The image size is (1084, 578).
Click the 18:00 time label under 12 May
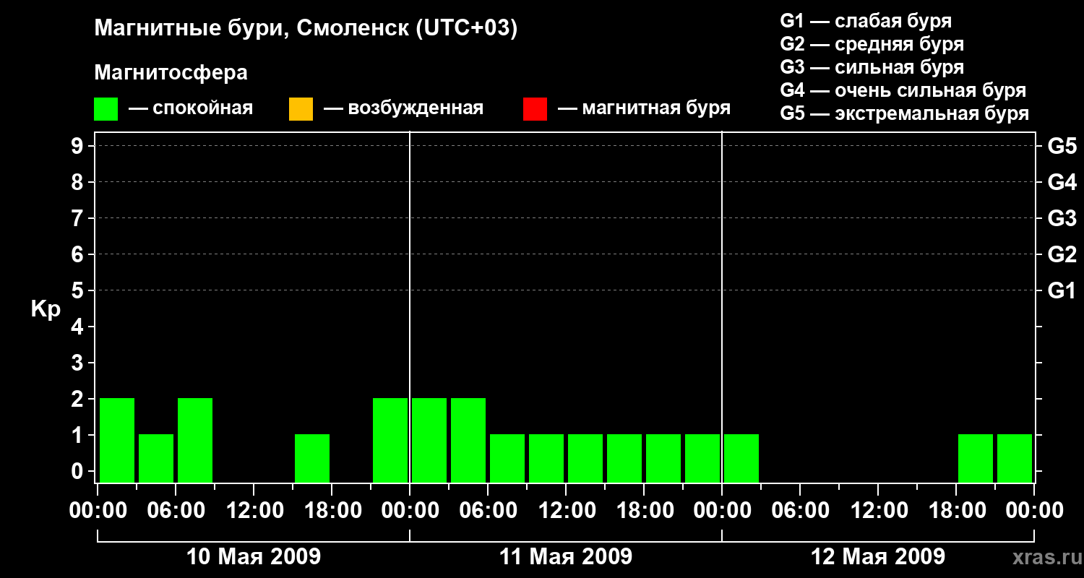[956, 511]
